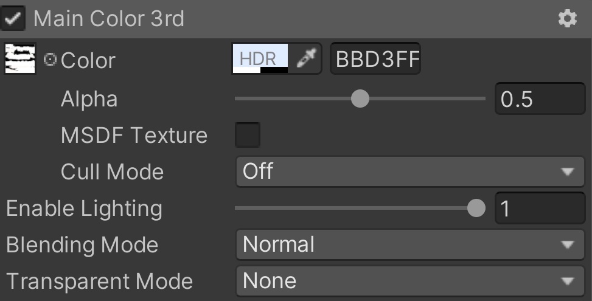This screenshot has height=301, width=592.
Task: Click the Alpha slider handle
Action: [x=361, y=99]
